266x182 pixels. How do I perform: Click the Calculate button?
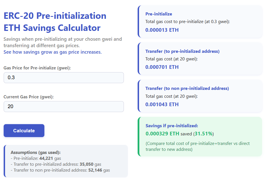click(24, 131)
